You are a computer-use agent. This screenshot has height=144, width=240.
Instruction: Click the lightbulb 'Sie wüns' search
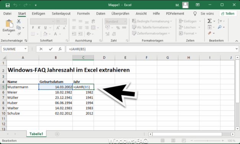click(204, 13)
